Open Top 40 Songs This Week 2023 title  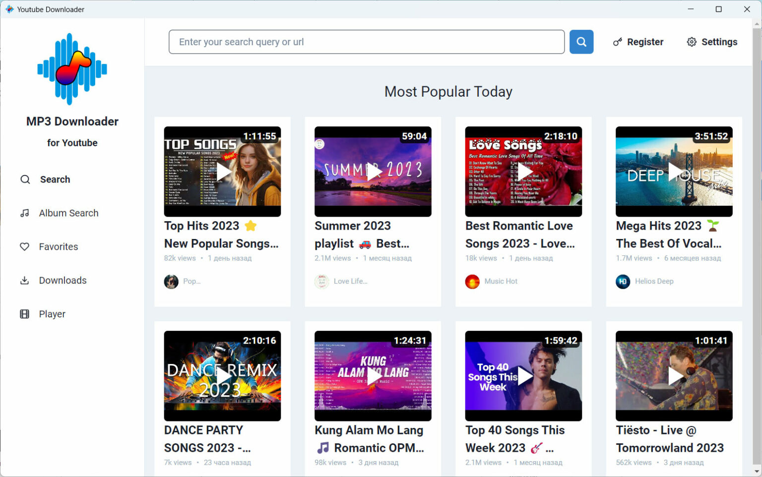(x=515, y=439)
